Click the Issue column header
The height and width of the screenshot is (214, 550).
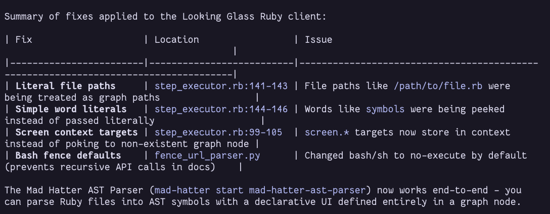pyautogui.click(x=318, y=40)
